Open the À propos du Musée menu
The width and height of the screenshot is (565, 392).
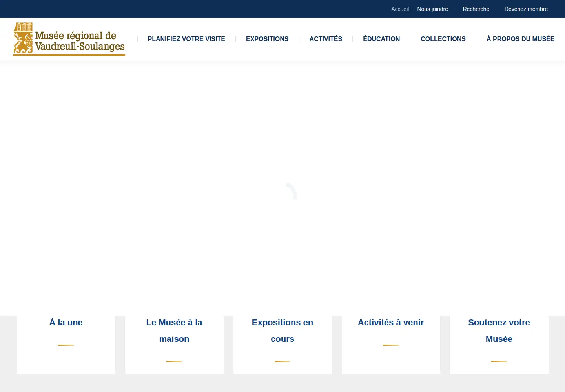tap(520, 39)
